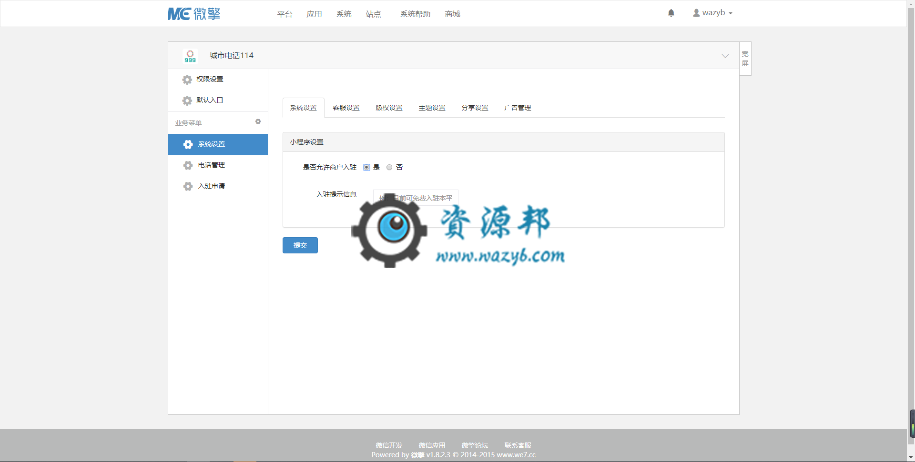Select the 是 radio button
This screenshot has width=915, height=462.
point(366,167)
